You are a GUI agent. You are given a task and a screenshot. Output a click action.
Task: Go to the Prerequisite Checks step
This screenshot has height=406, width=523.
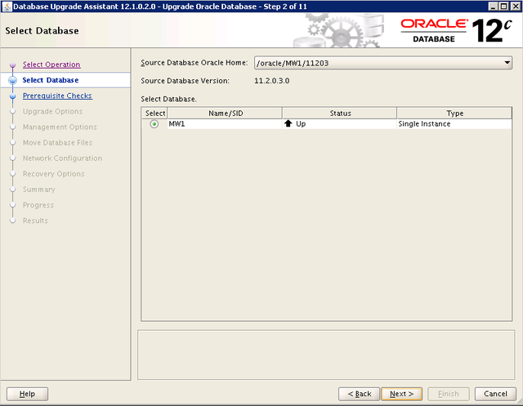pos(57,96)
